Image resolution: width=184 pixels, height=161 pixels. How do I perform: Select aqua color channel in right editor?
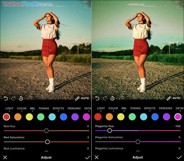click(x=144, y=117)
